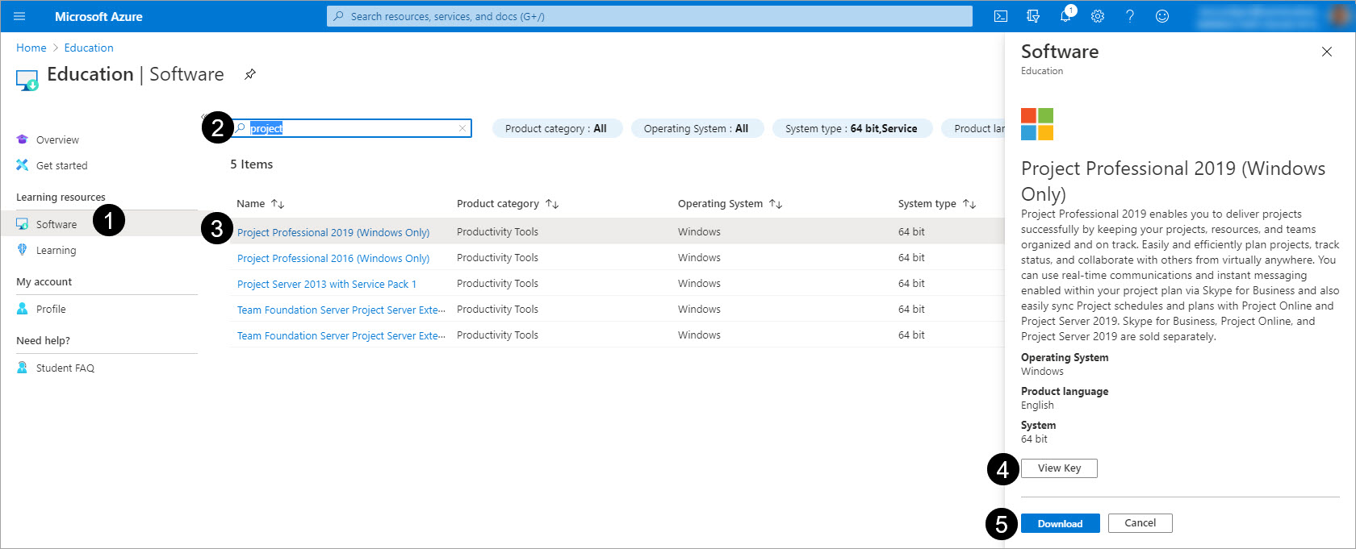Open the Operating System: All filter

[697, 128]
